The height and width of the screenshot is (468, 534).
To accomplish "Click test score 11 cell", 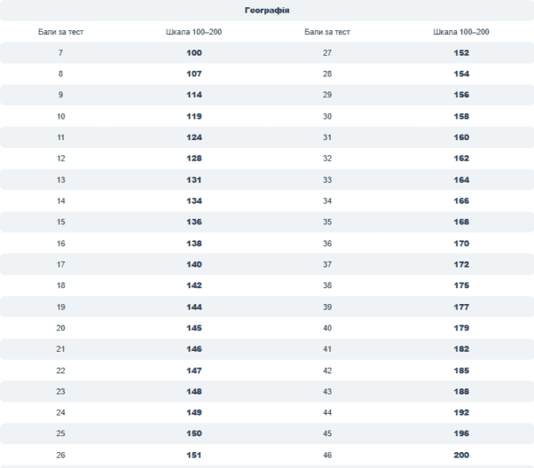I will pyautogui.click(x=60, y=137).
